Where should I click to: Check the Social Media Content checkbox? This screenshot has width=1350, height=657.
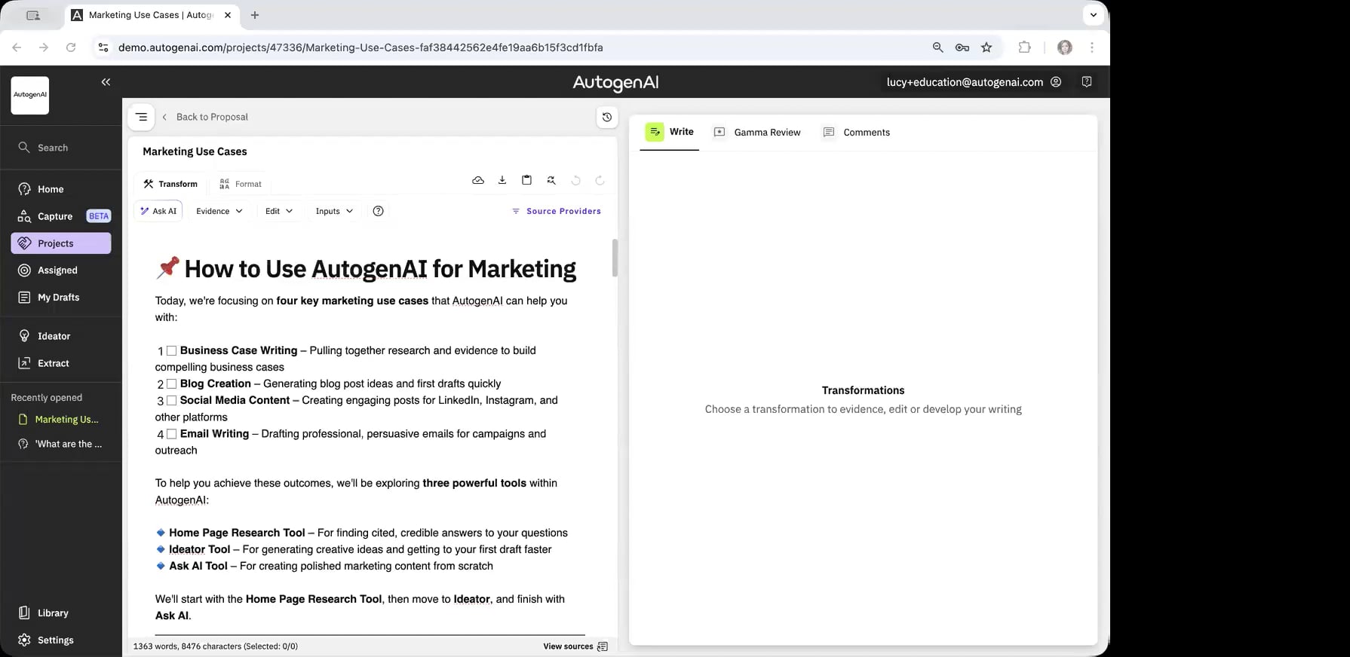[171, 401]
